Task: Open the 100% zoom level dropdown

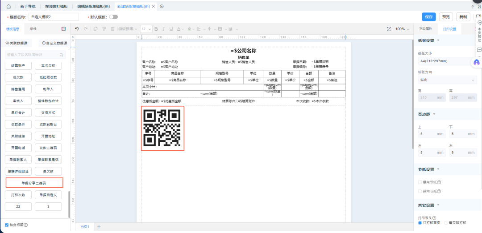Action: coord(403,29)
